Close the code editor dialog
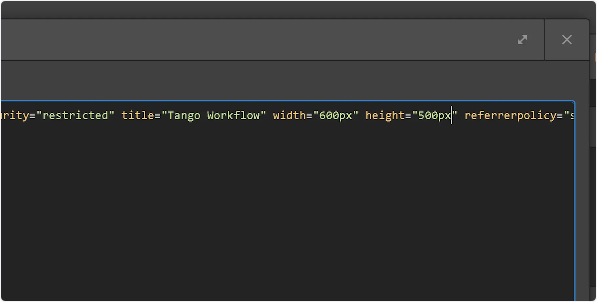 point(567,40)
